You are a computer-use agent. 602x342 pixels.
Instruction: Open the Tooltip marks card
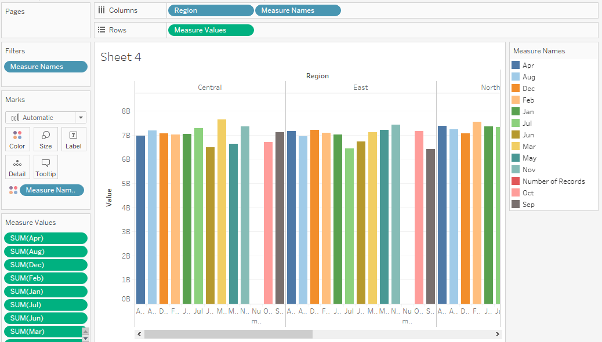click(45, 166)
